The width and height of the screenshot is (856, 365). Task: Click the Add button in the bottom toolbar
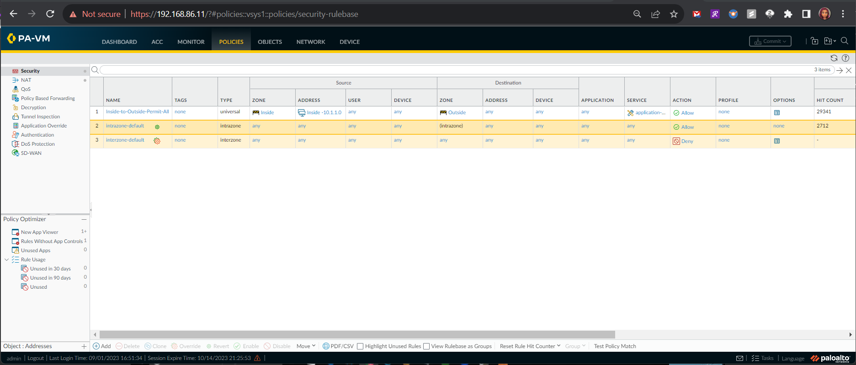pos(102,346)
